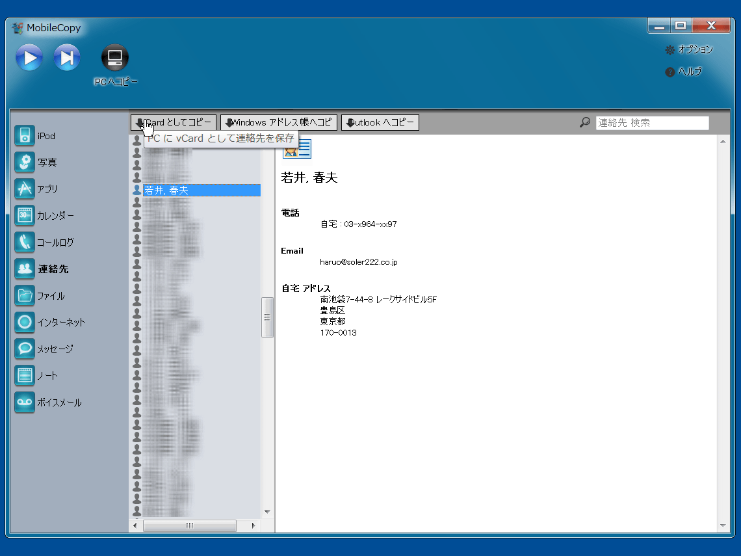The image size is (741, 556).
Task: Select the iPod sidebar icon
Action: 25,135
